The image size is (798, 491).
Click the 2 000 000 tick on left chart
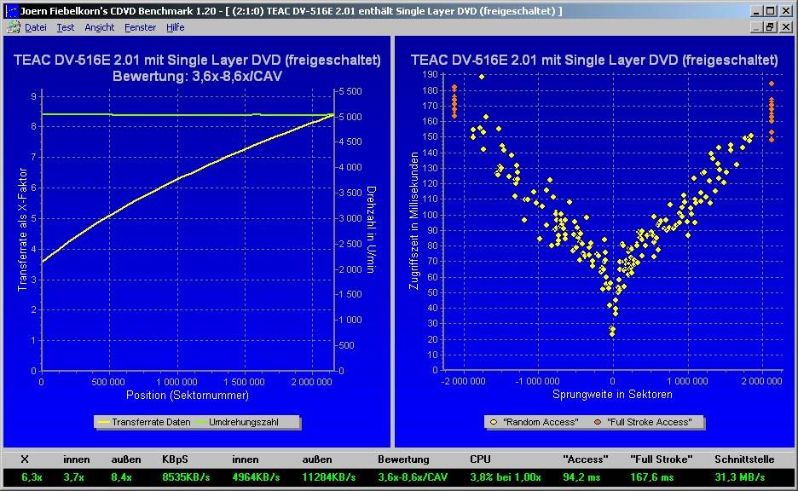(311, 382)
